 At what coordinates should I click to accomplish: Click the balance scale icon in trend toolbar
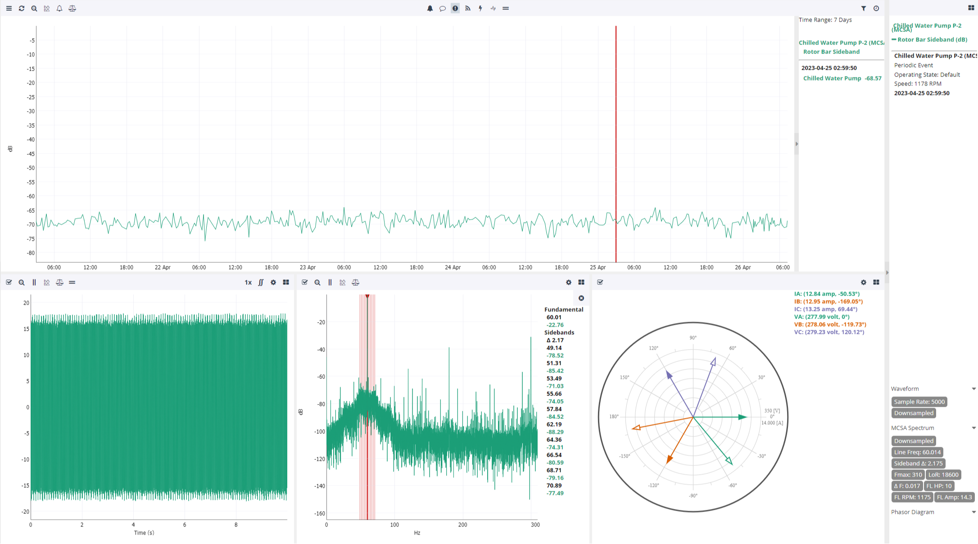72,9
